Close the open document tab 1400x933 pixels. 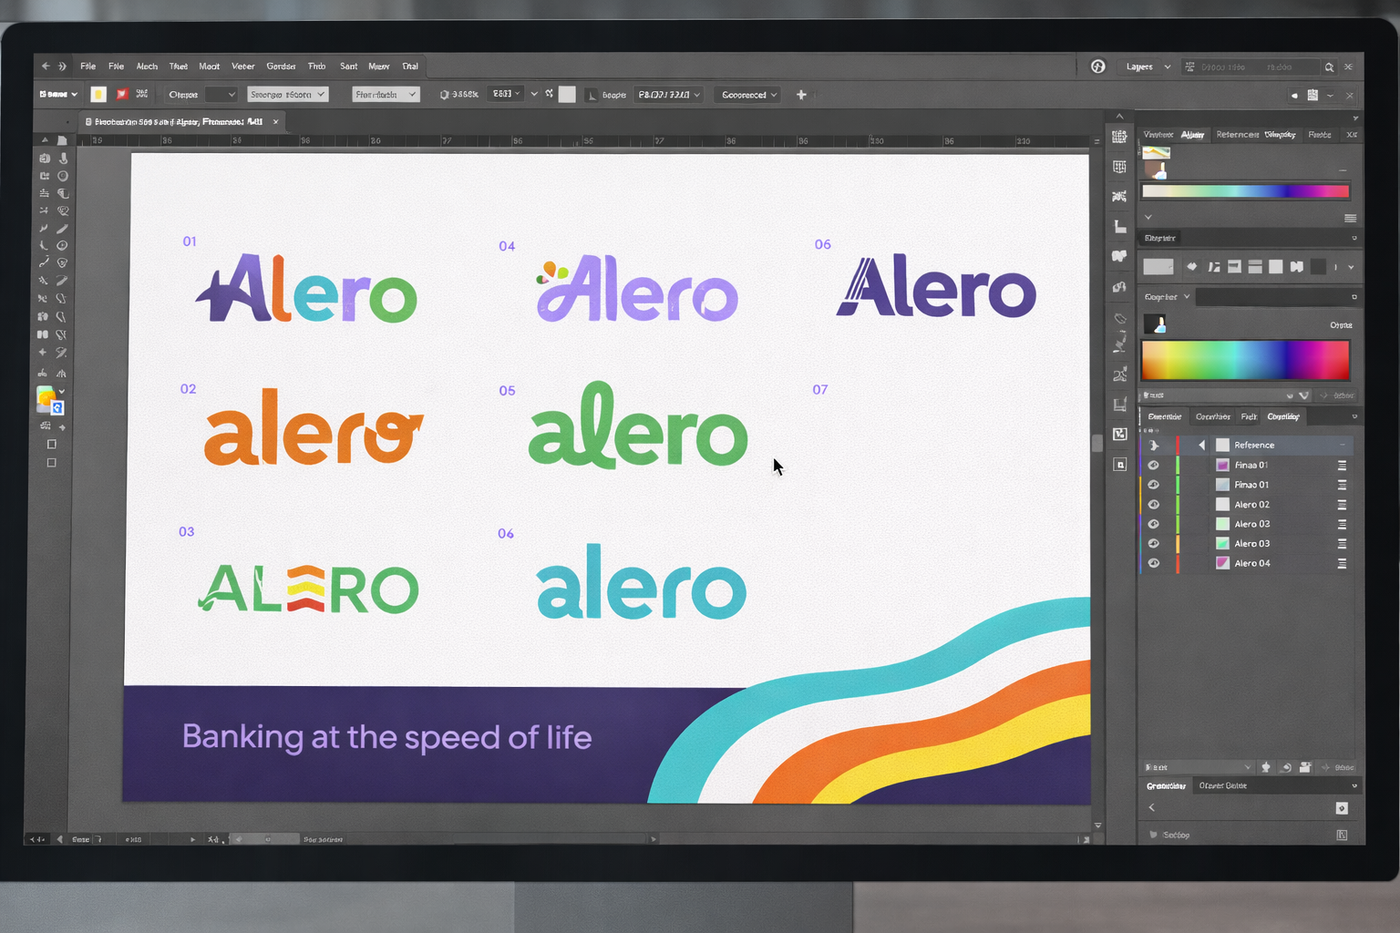coord(275,122)
